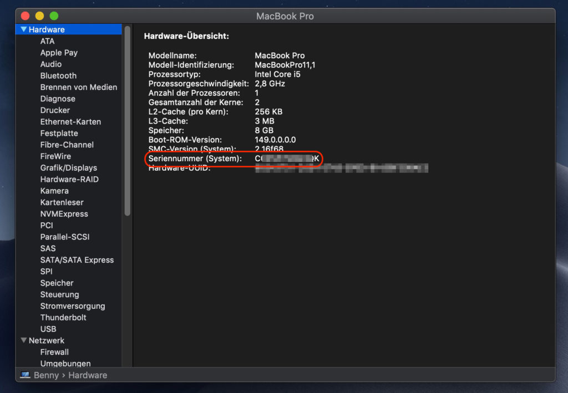Select the Modellname value MacBook Pro
568x393 pixels.
click(280, 55)
